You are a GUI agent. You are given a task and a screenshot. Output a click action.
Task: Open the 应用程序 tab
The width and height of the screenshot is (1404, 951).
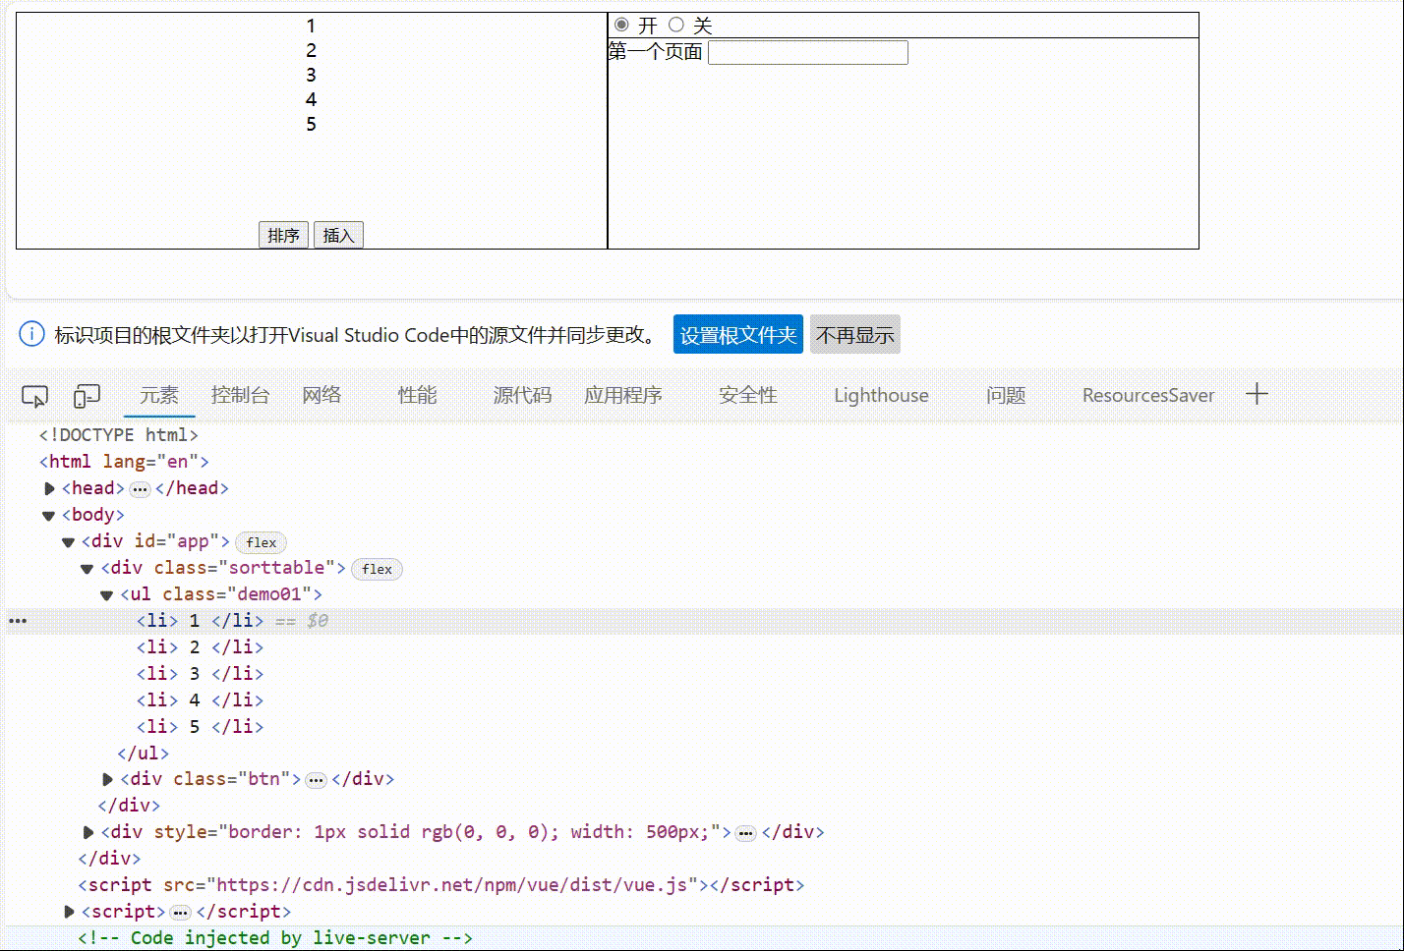623,395
